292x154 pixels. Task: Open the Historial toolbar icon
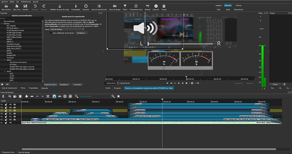pyautogui.click(x=148, y=6)
